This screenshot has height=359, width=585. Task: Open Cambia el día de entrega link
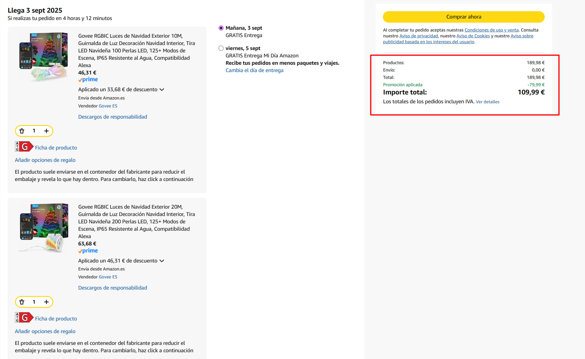[254, 70]
